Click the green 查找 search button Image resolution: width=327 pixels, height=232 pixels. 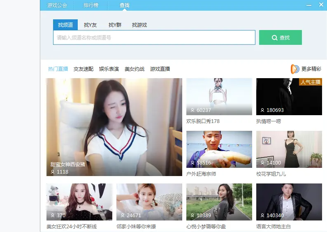point(280,37)
